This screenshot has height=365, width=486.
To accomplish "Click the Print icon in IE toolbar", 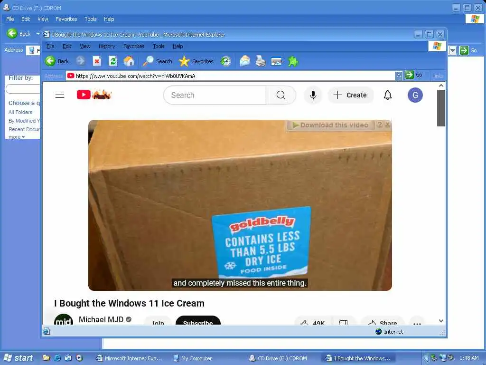I will [261, 61].
